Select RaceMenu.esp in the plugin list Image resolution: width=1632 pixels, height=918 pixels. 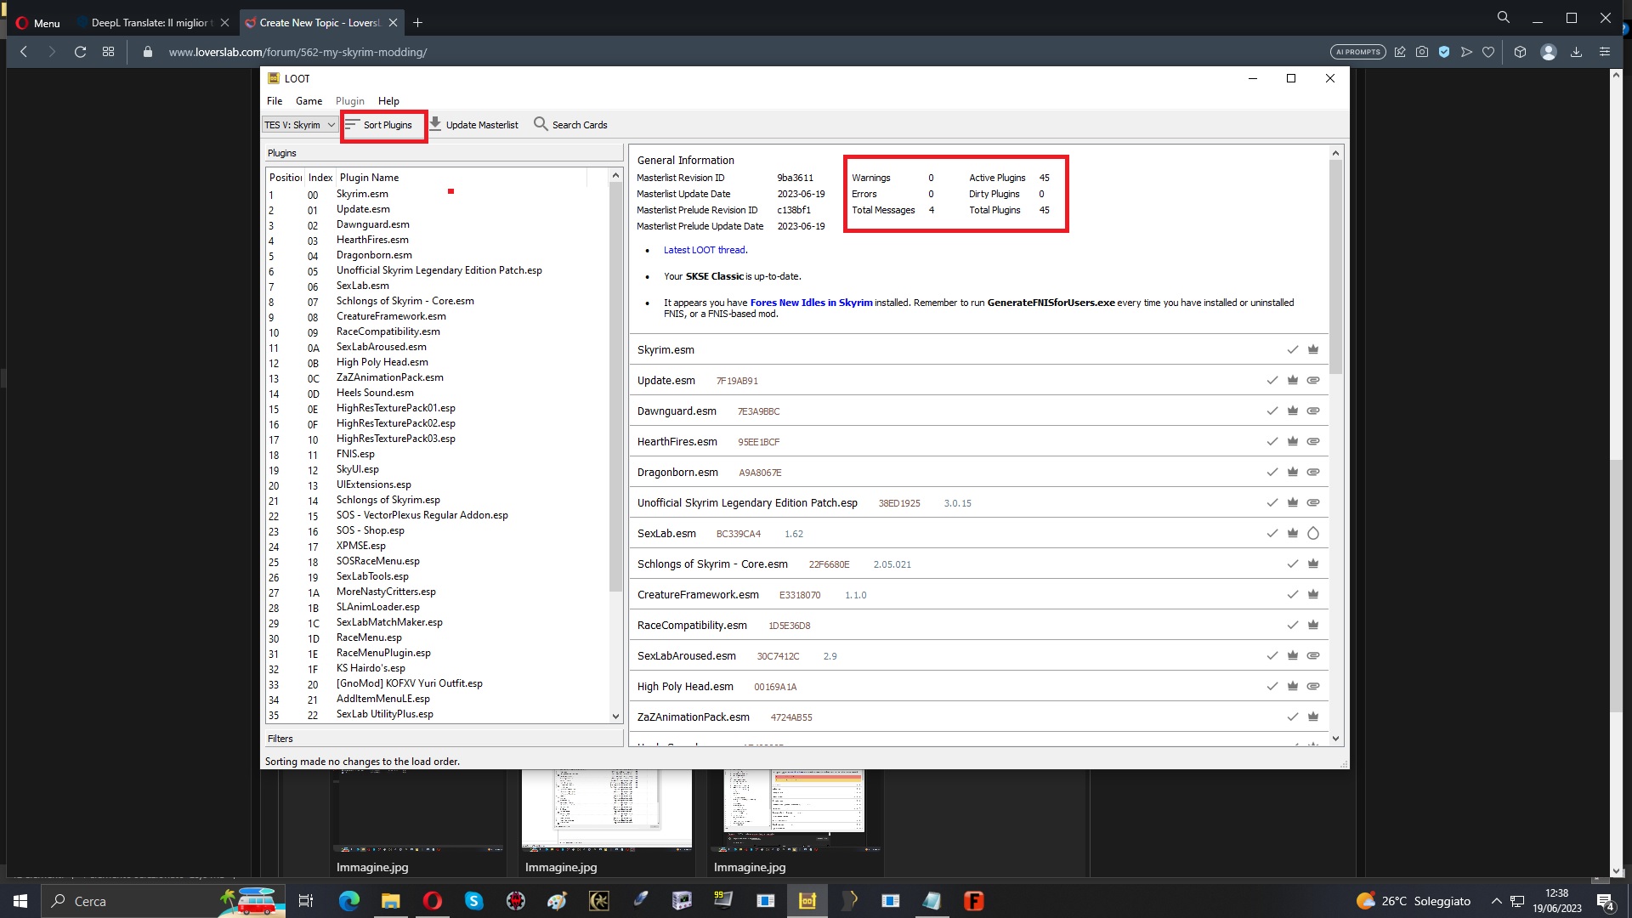(369, 637)
